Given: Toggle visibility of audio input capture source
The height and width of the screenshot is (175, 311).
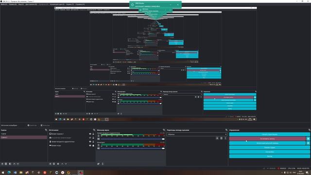Looking at the screenshot, I should point(90,141).
